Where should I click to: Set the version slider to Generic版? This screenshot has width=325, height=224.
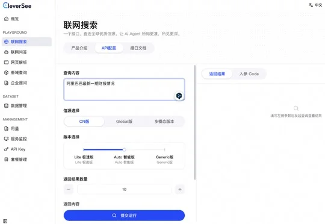tap(164, 149)
